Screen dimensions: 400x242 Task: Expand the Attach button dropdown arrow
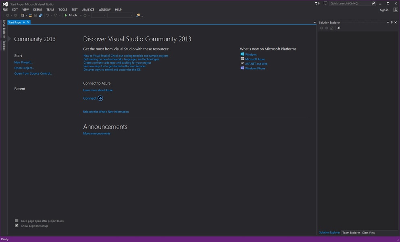click(x=81, y=15)
